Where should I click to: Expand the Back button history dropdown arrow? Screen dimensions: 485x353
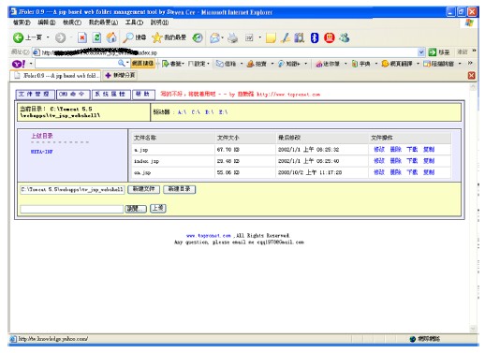click(x=48, y=38)
